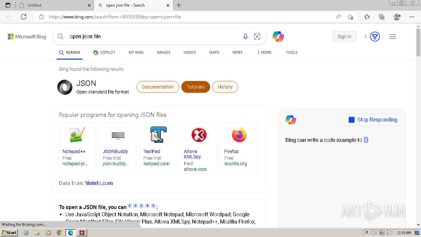This screenshot has width=421, height=237.
Task: Click the browser address bar URL
Action: [115, 17]
